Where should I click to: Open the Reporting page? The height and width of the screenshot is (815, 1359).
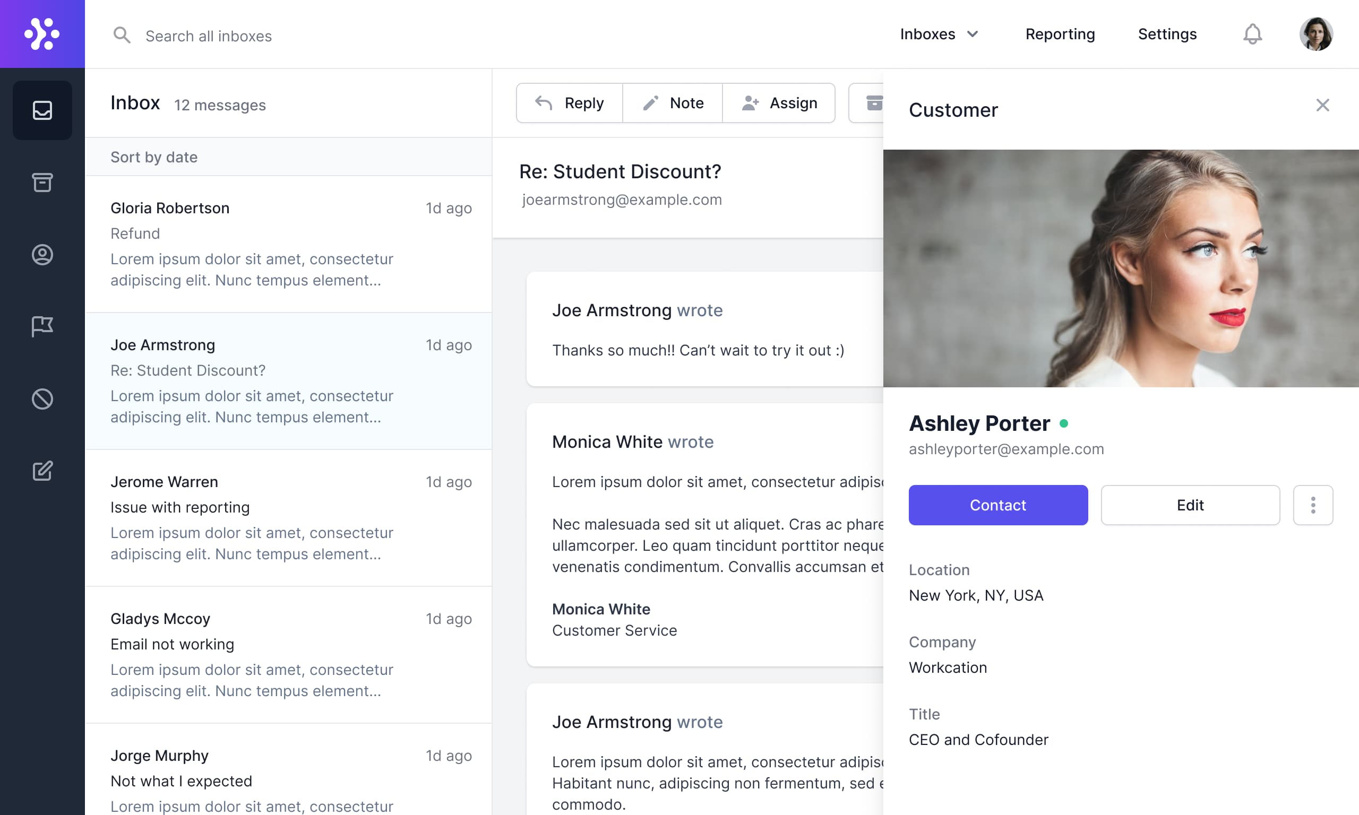tap(1060, 34)
